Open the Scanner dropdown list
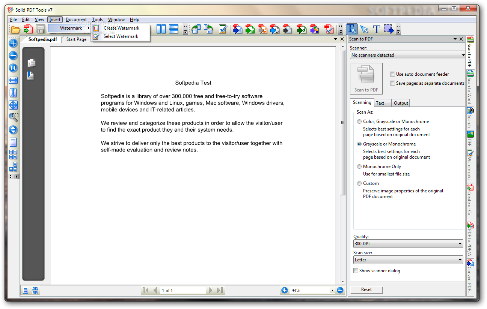 coord(407,55)
